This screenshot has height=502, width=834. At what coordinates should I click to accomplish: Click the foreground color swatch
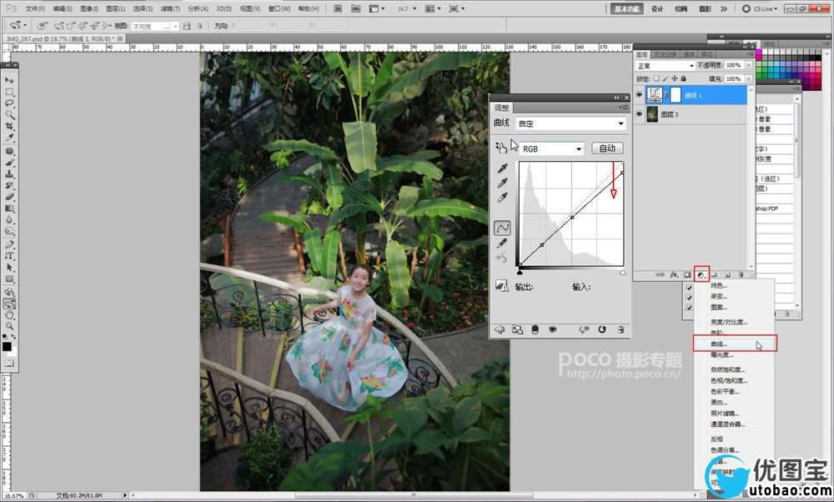pyautogui.click(x=7, y=346)
